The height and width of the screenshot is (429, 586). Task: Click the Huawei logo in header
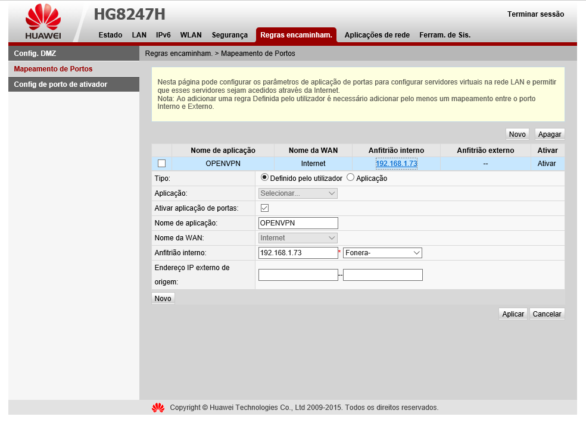[43, 23]
